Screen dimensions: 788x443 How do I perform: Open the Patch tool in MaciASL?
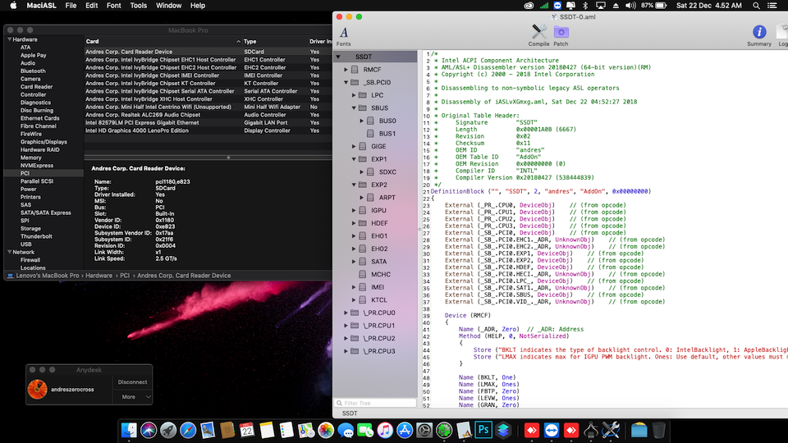click(x=561, y=33)
